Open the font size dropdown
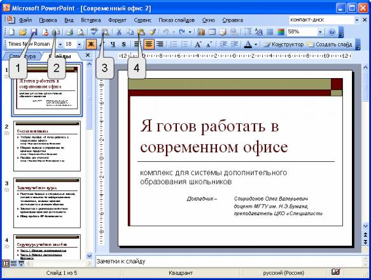This screenshot has height=280, width=371. pos(80,44)
